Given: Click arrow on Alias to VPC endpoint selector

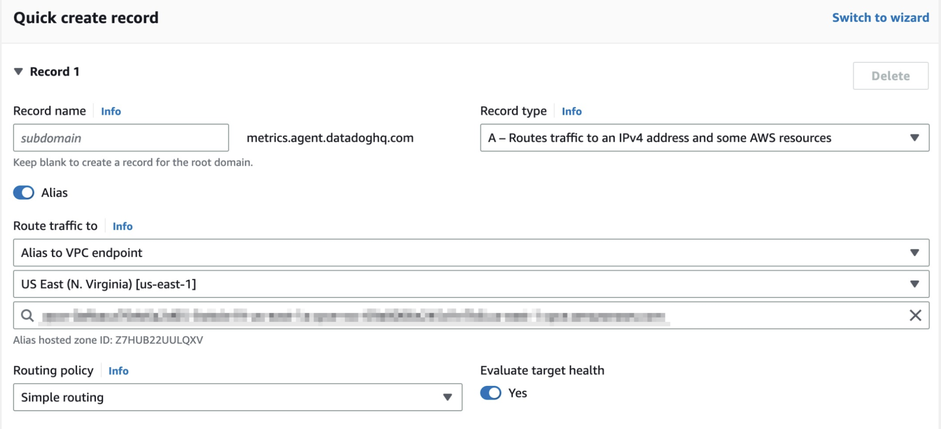Looking at the screenshot, I should click(x=914, y=252).
